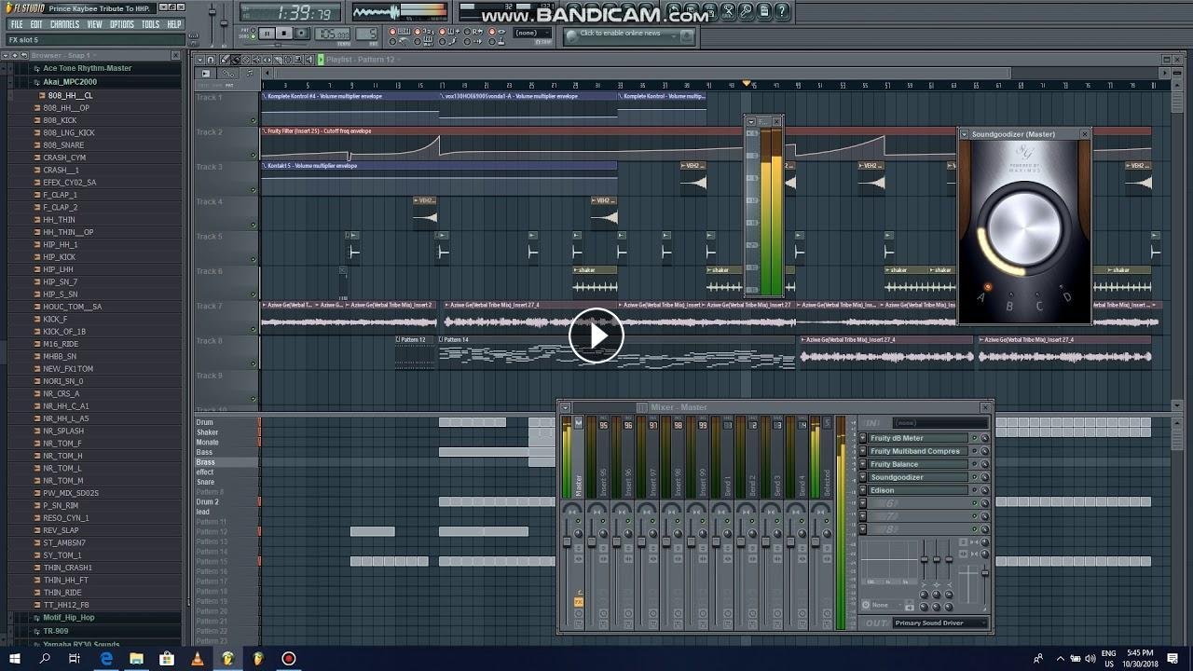Image resolution: width=1193 pixels, height=671 pixels.
Task: Open the OPTIONS menu
Action: point(122,24)
